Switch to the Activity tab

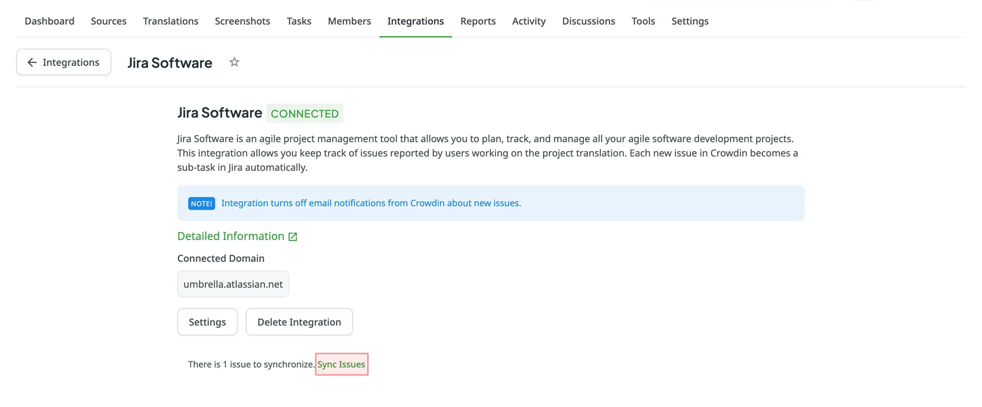coord(529,21)
